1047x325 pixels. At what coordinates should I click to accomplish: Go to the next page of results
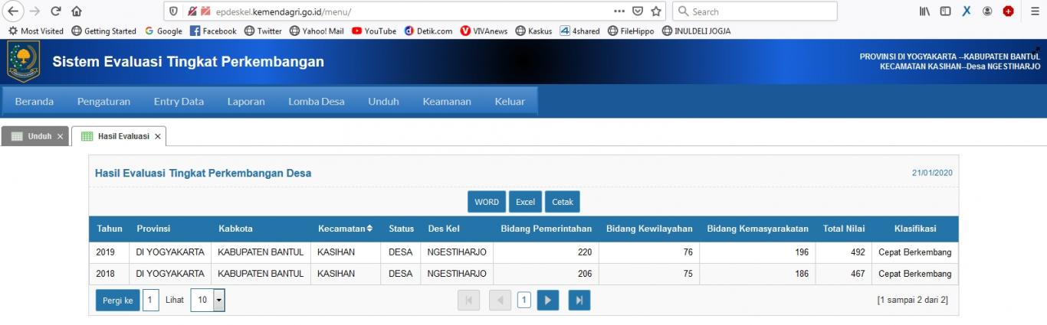coord(548,301)
